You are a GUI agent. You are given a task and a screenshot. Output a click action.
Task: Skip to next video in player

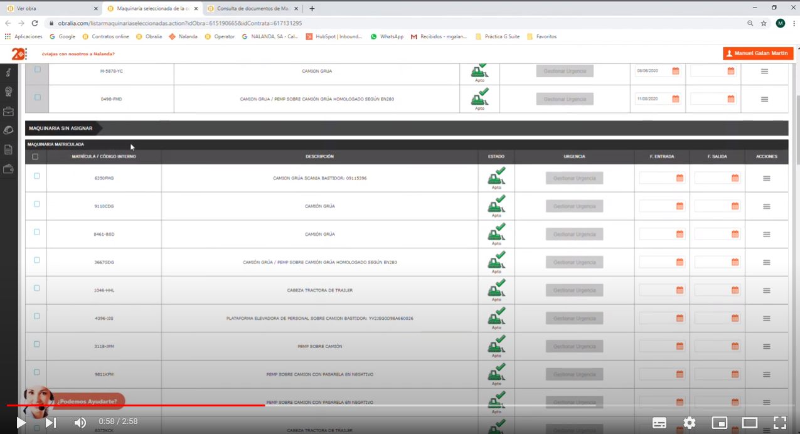[51, 423]
